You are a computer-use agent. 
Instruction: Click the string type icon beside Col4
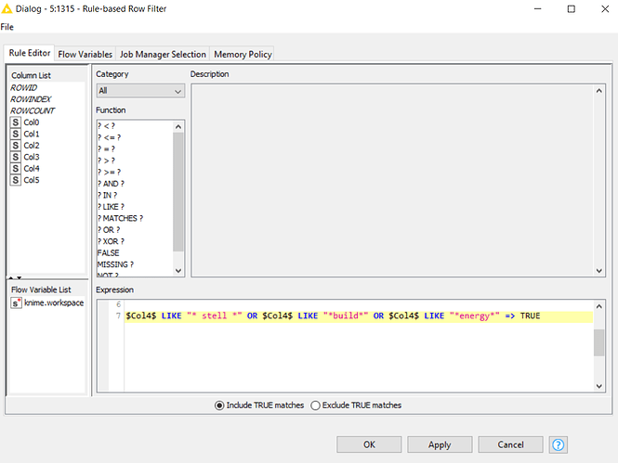point(16,168)
